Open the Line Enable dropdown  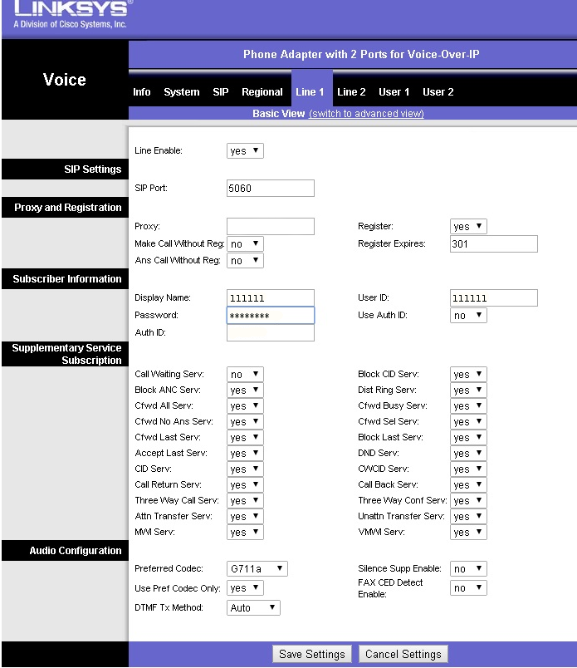click(245, 151)
